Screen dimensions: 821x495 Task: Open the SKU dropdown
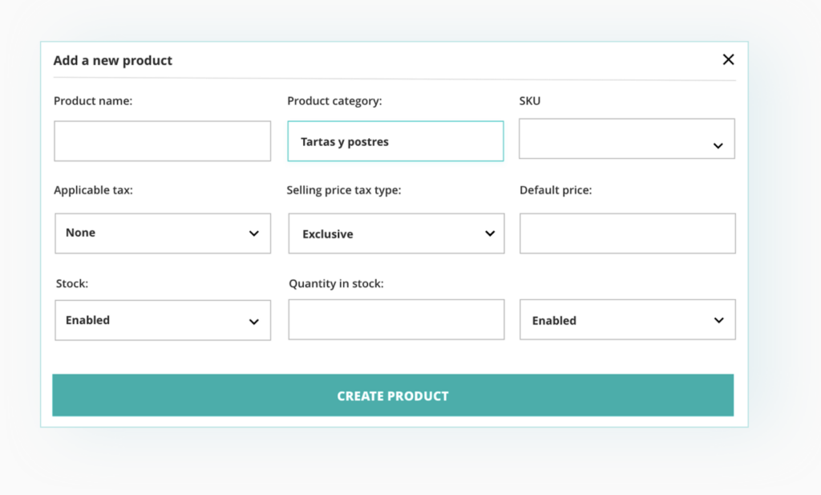[x=627, y=140]
